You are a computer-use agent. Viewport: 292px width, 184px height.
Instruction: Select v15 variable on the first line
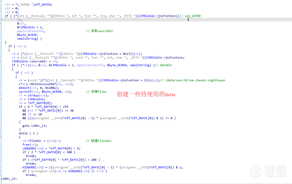8,5
